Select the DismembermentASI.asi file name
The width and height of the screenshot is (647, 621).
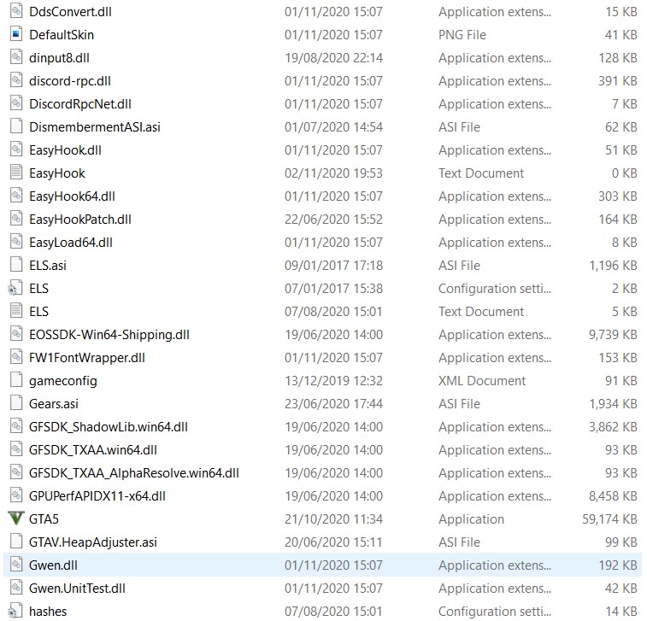(x=95, y=127)
